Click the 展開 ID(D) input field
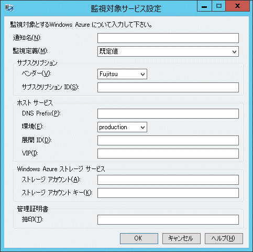 point(168,140)
